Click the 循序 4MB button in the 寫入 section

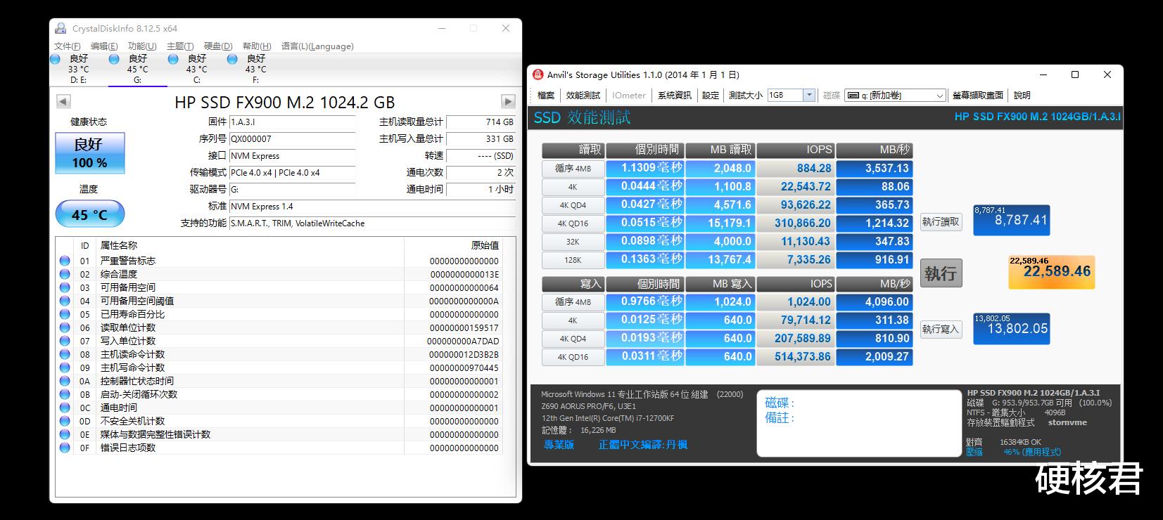point(573,302)
